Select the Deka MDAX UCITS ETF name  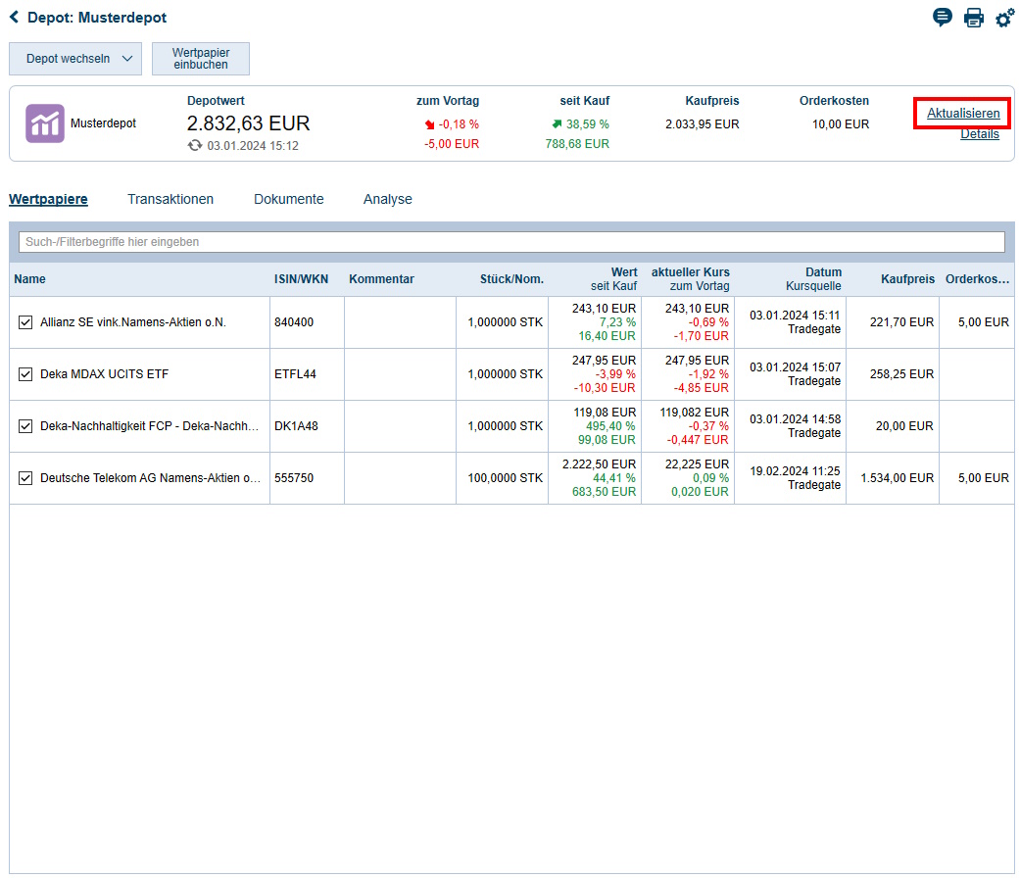coord(104,374)
